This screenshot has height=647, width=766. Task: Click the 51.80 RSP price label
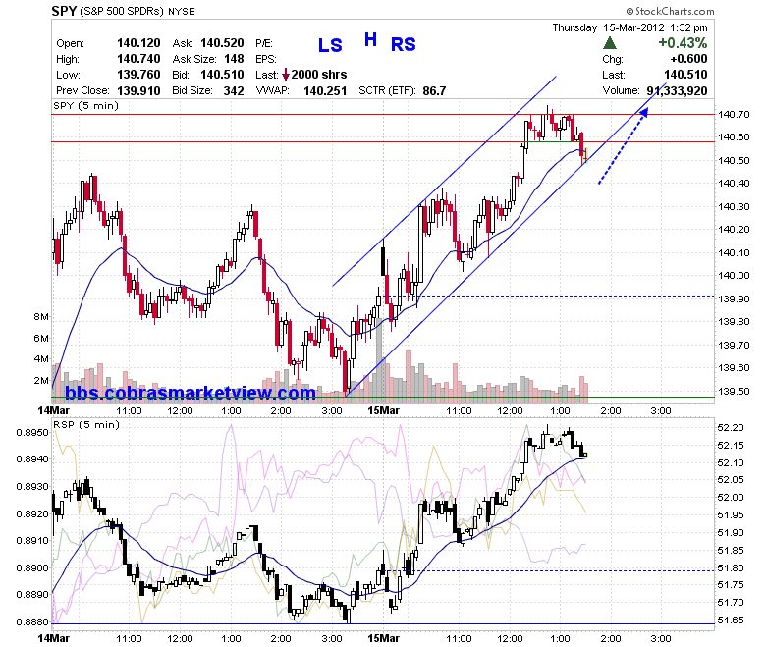(x=731, y=567)
